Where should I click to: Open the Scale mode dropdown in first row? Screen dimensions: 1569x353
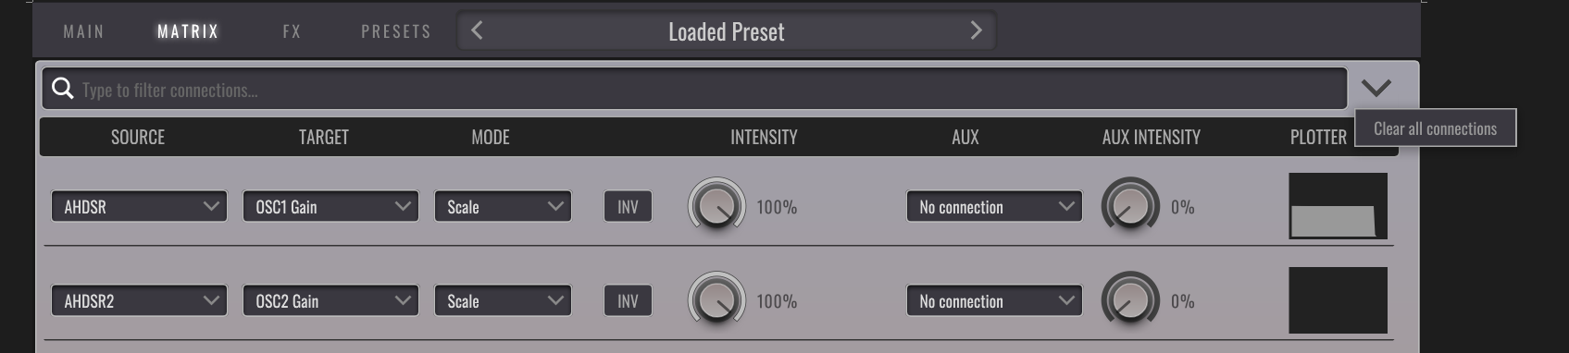click(x=503, y=206)
